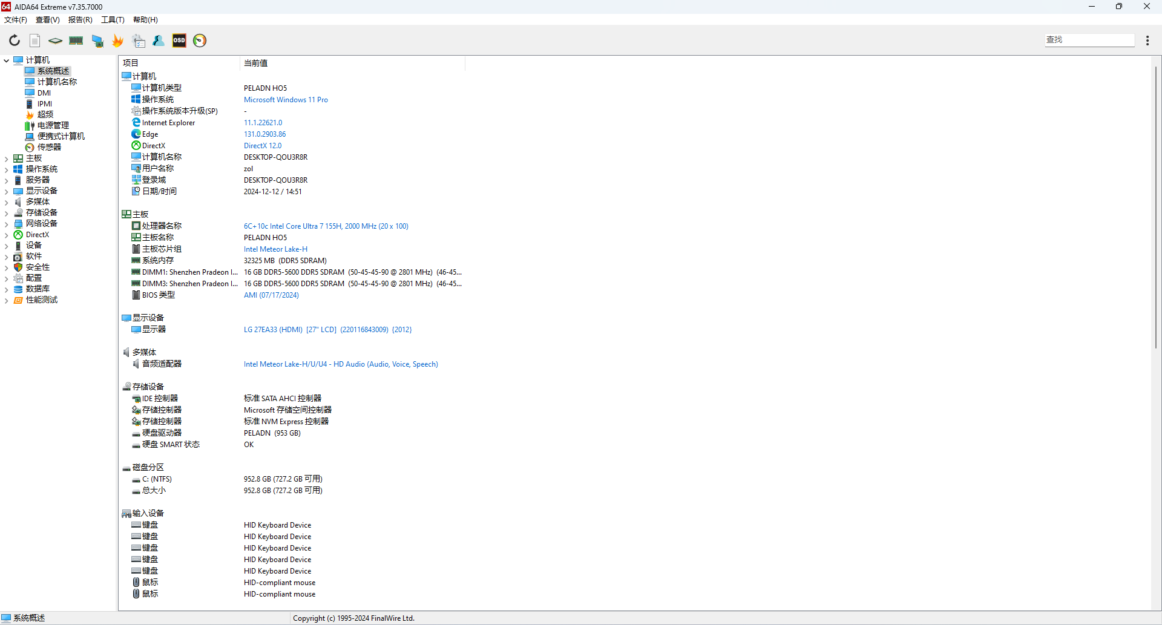The image size is (1162, 625).
Task: Expand the 多媒体 tree node
Action: [7, 202]
